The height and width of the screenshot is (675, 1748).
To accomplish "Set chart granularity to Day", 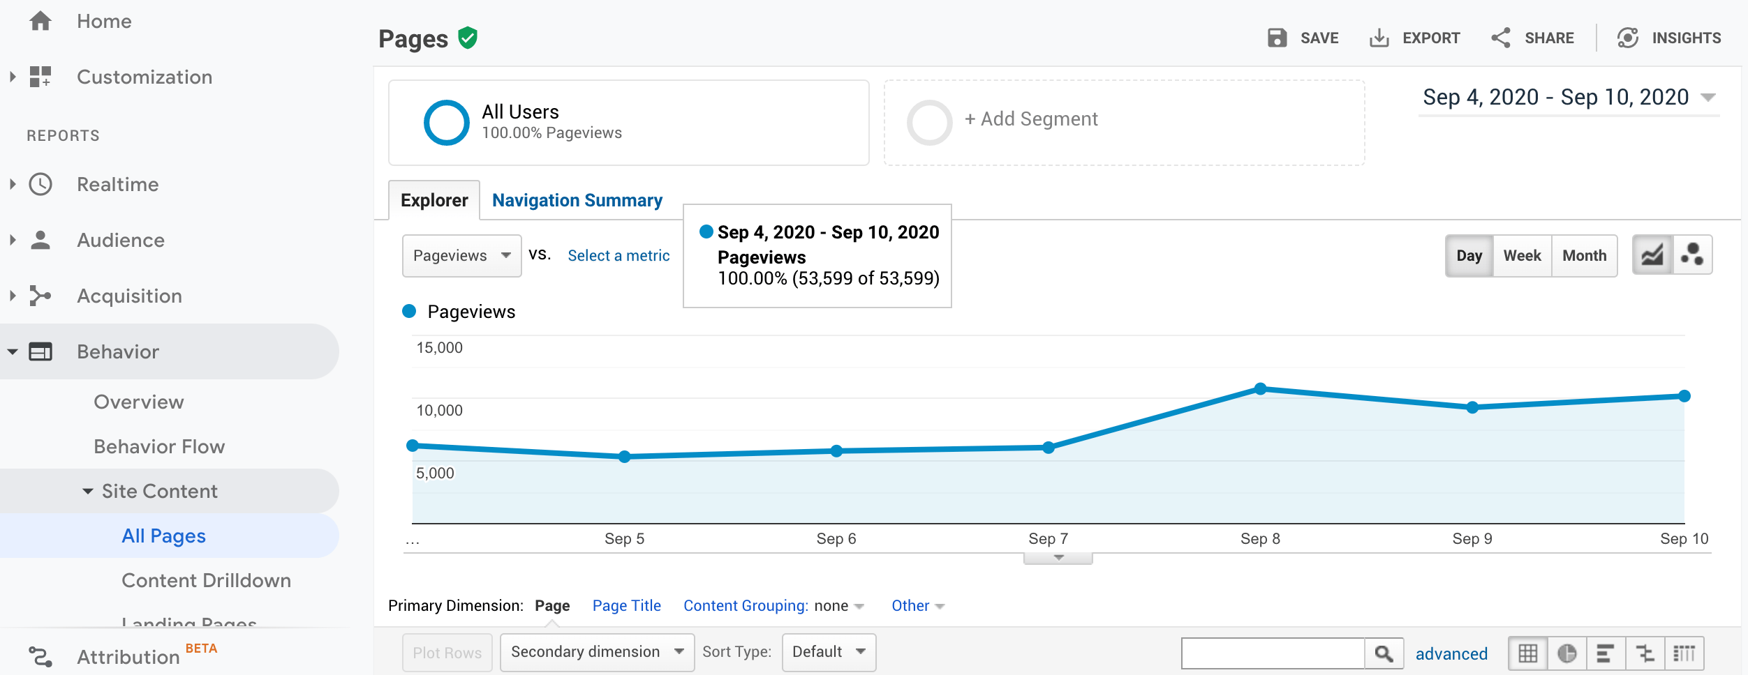I will [1469, 256].
